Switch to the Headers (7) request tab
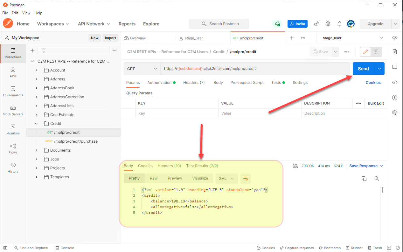The height and width of the screenshot is (252, 403). click(194, 83)
